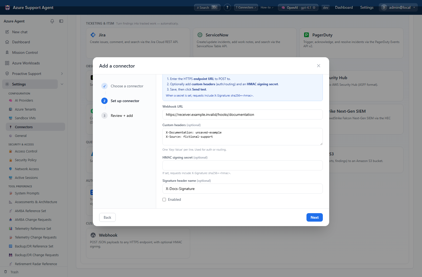Viewport: 422px width, 277px height.
Task: Close the Add a connector dialog
Action: tap(319, 66)
